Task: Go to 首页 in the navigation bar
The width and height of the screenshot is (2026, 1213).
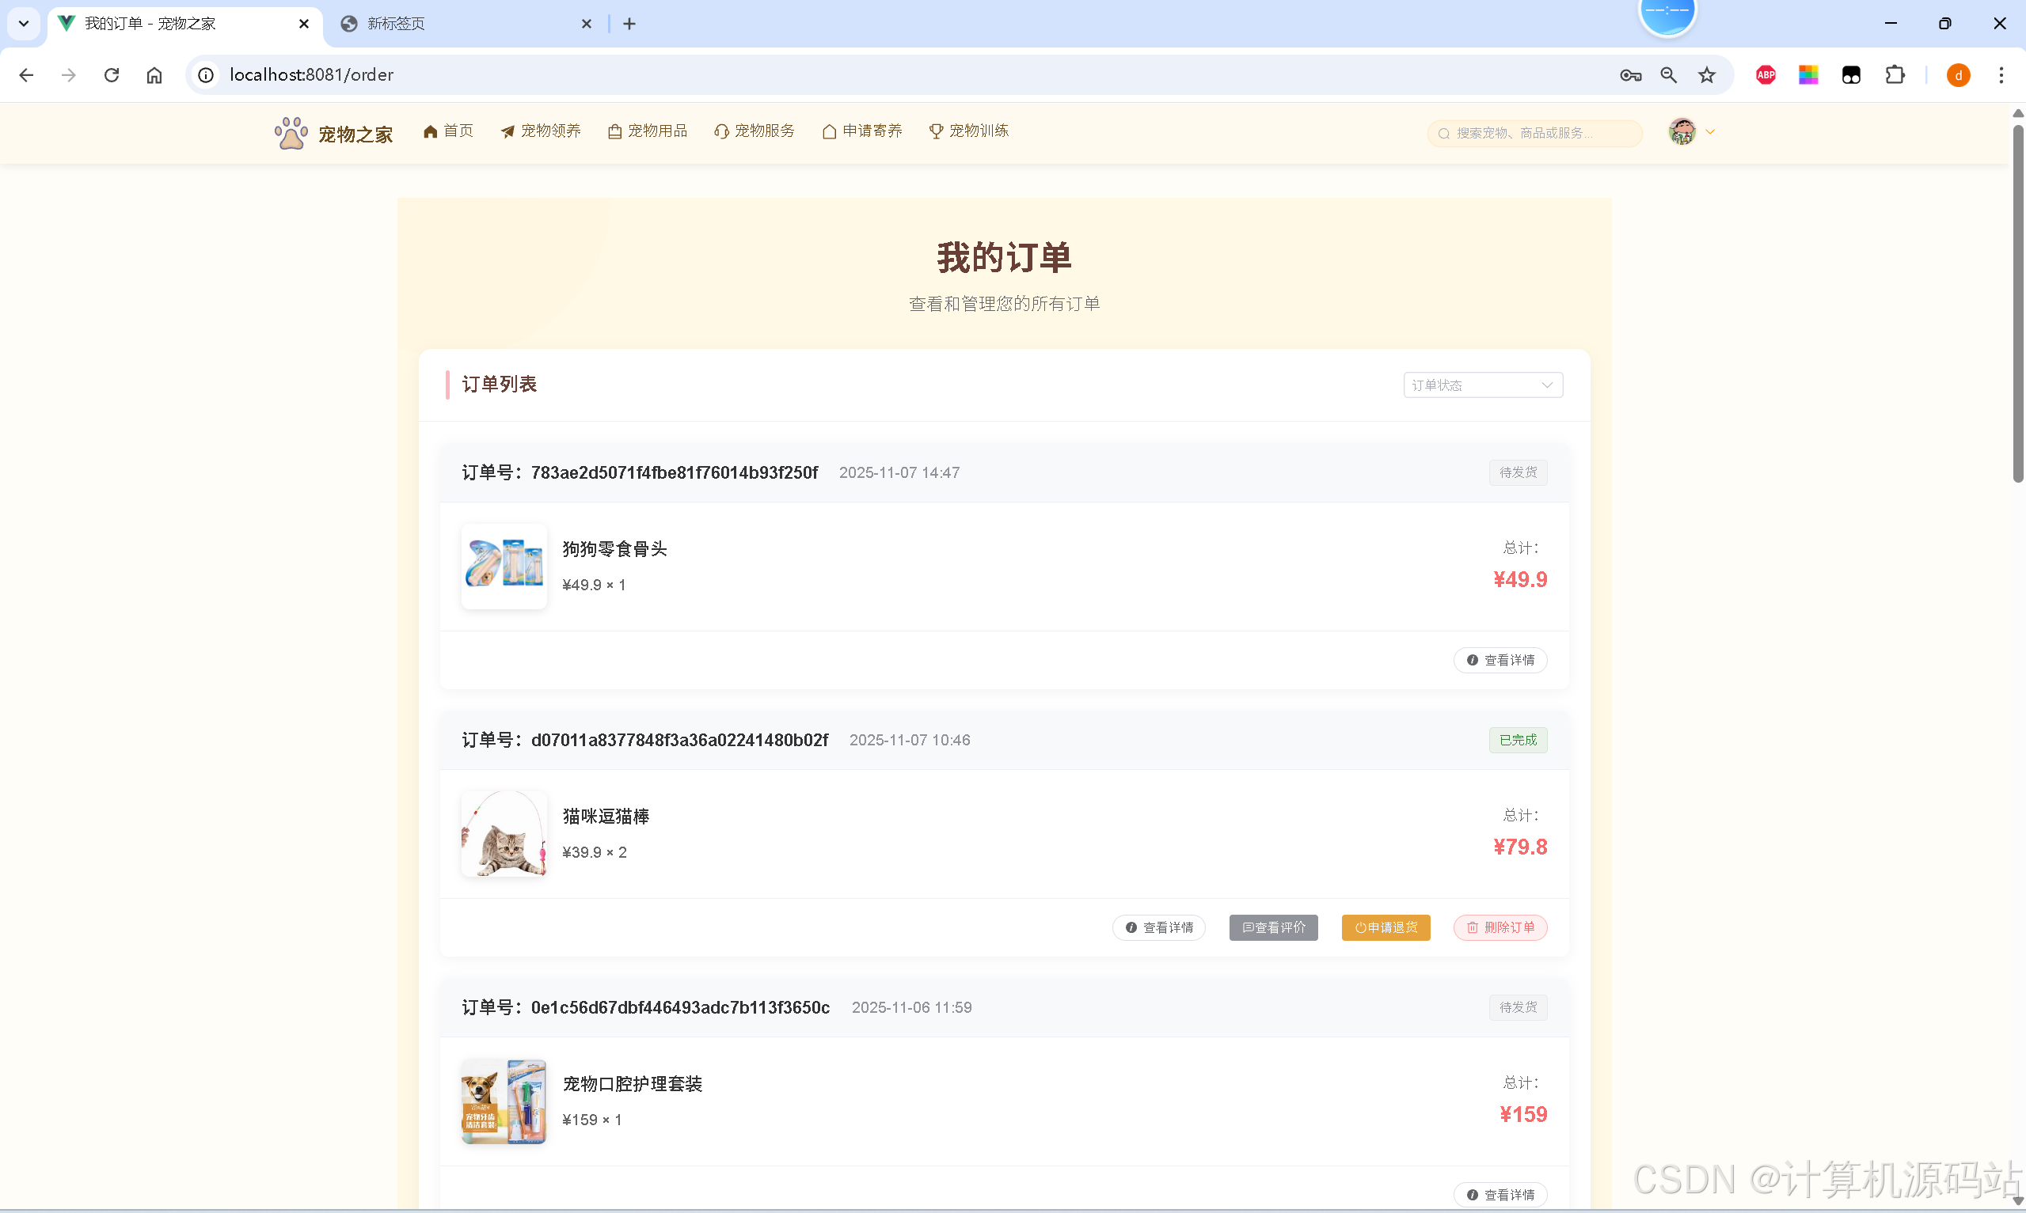Action: (x=448, y=131)
